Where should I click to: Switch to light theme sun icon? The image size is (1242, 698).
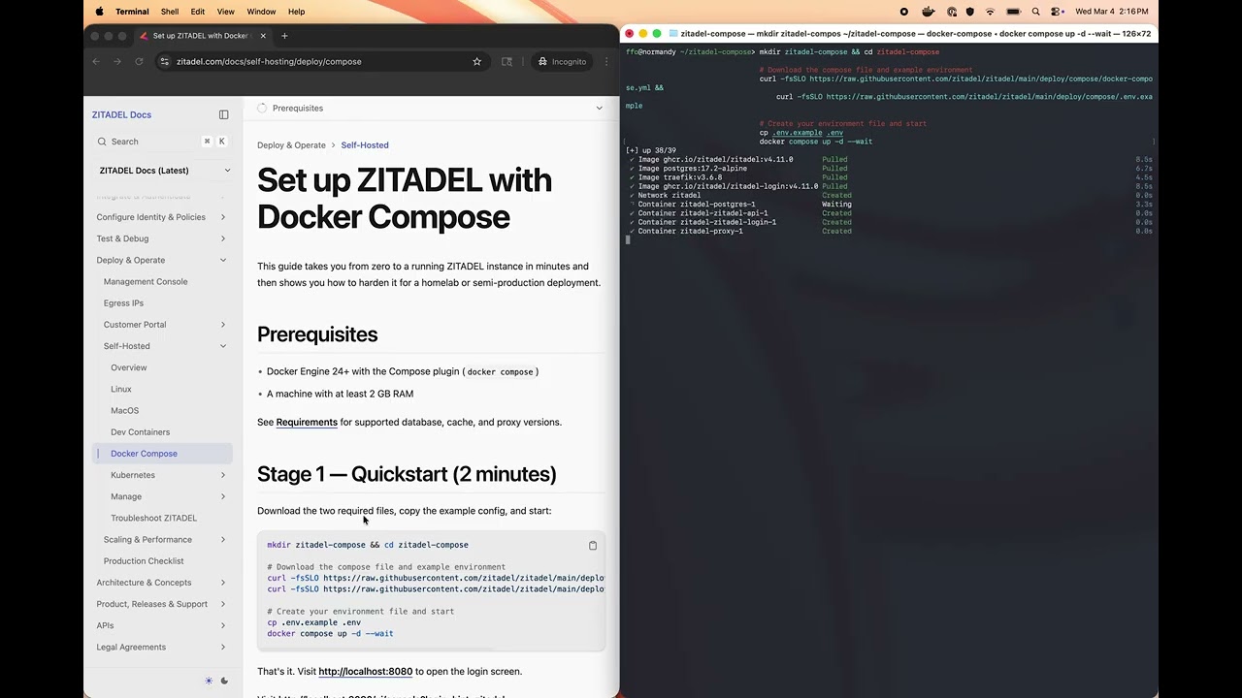pyautogui.click(x=209, y=681)
